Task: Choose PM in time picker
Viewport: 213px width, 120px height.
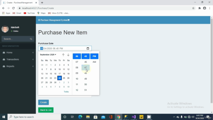Action: pyautogui.click(x=94, y=56)
